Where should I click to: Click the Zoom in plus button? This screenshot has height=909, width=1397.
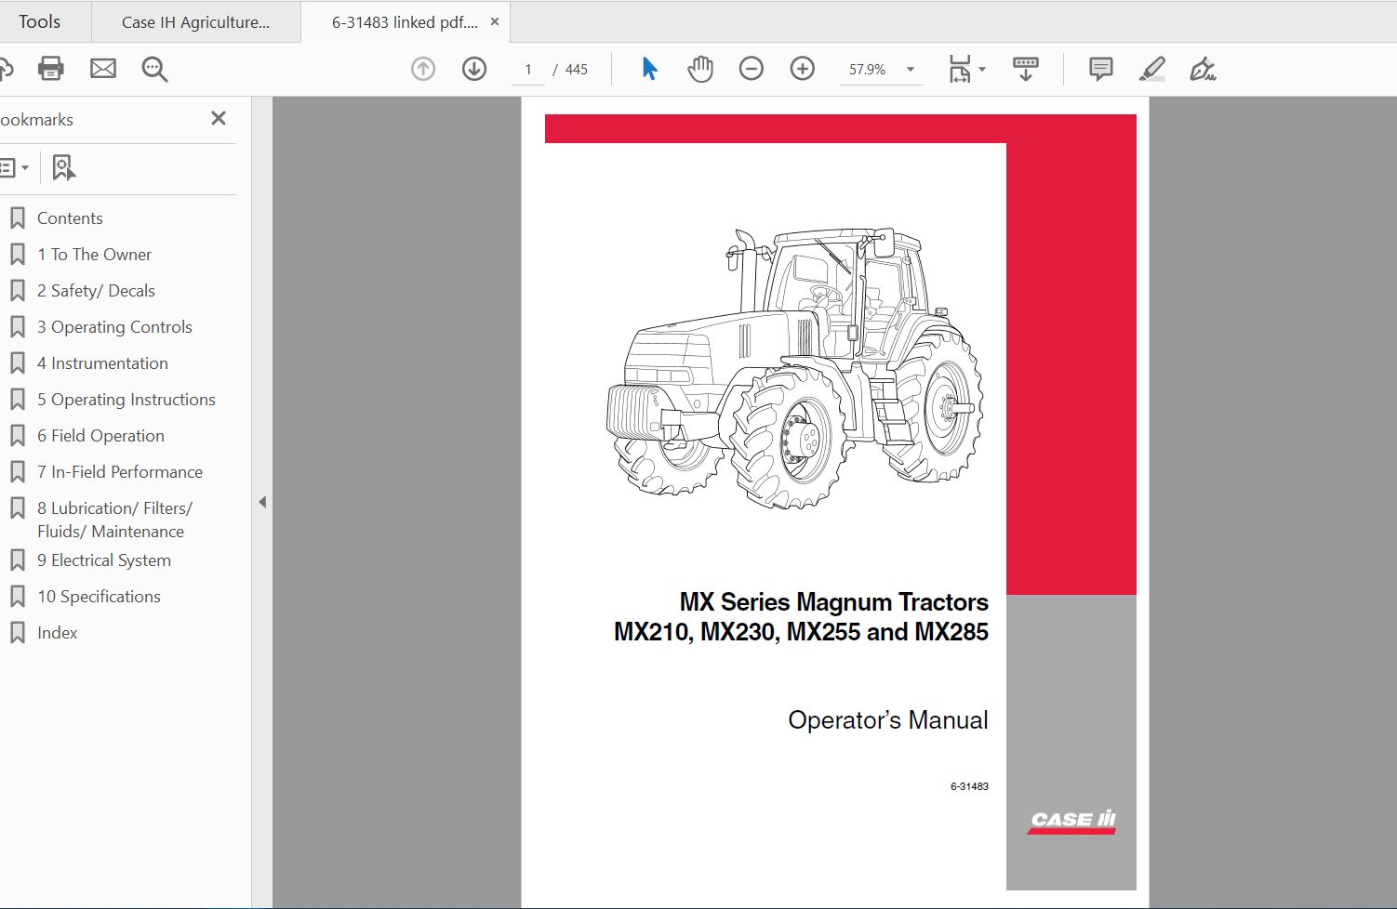point(802,69)
